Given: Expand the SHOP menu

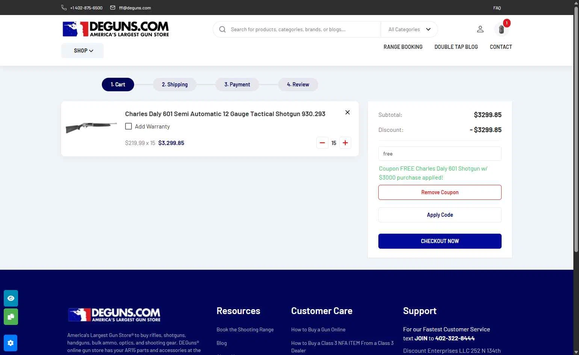Looking at the screenshot, I should tap(83, 51).
